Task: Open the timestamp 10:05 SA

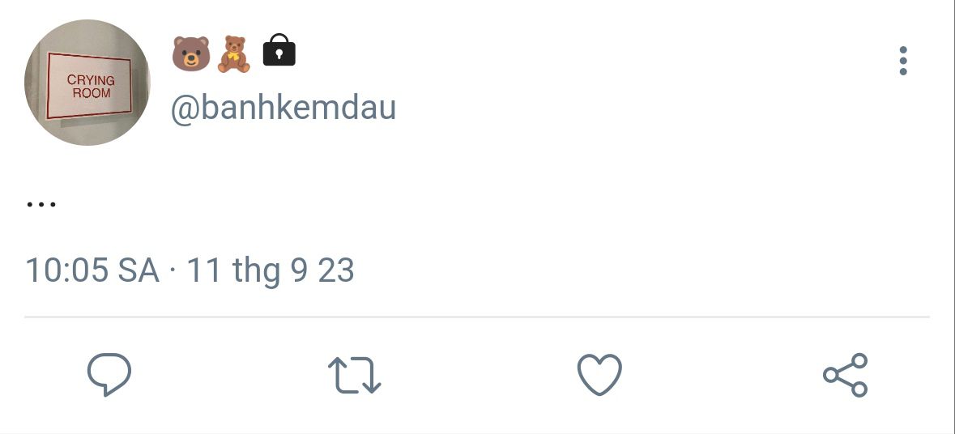Action: point(92,270)
